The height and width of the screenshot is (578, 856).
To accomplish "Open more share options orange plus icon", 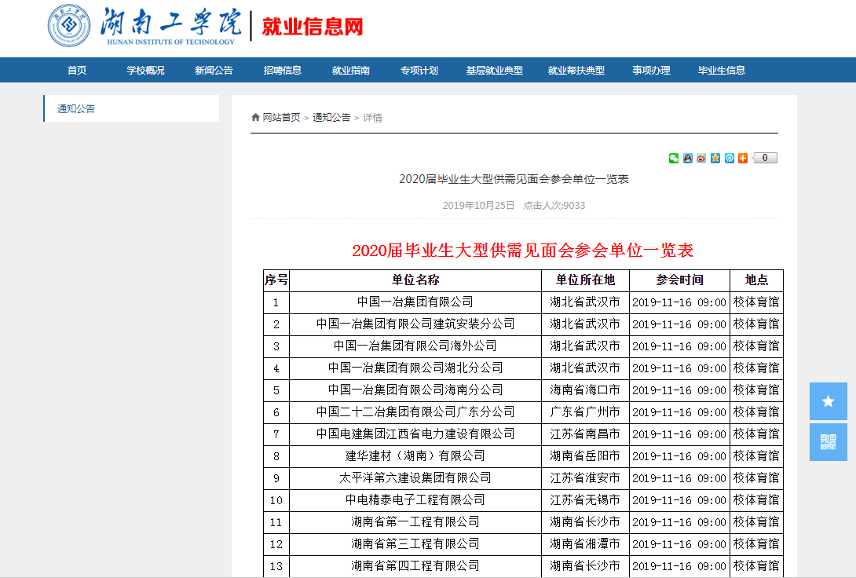I will coord(743,158).
